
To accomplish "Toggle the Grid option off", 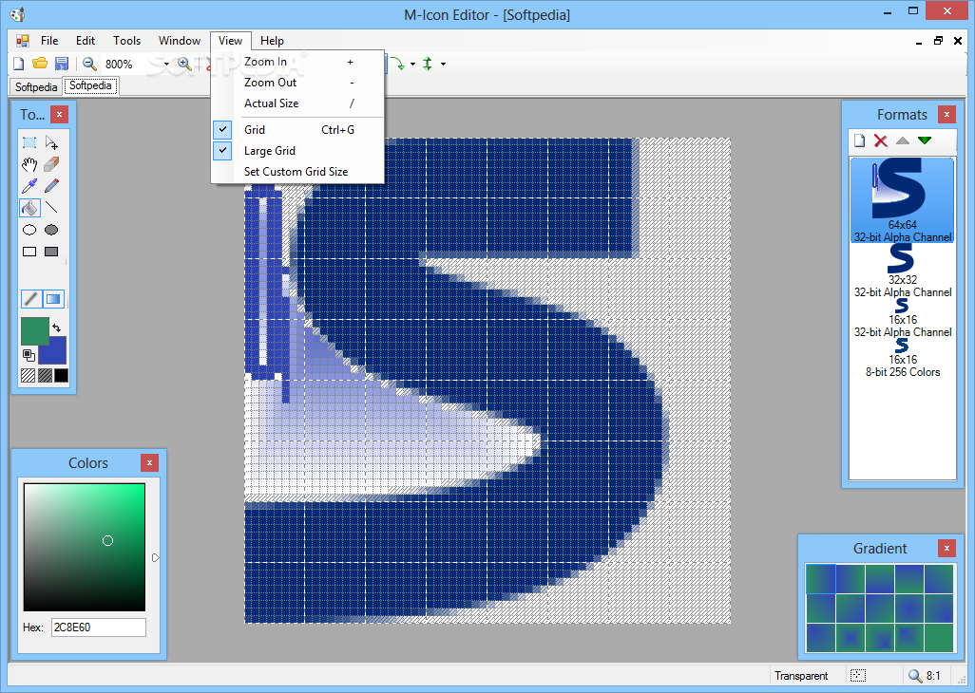I will pyautogui.click(x=297, y=130).
